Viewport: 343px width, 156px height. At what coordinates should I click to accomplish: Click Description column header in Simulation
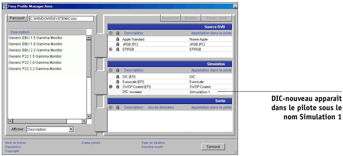[x=155, y=70]
